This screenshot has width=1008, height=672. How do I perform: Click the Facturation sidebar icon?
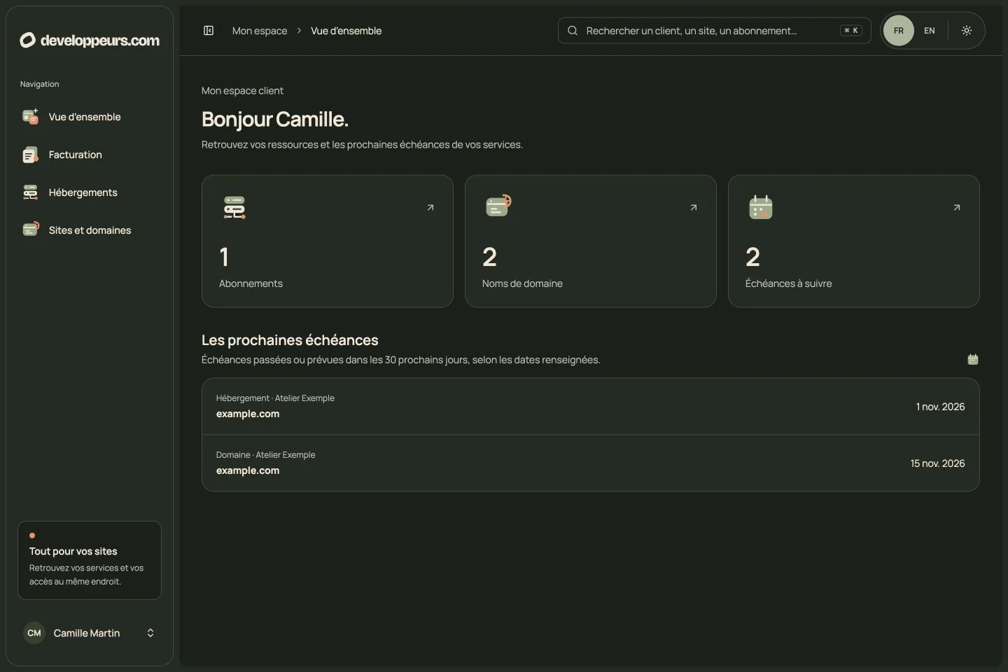tap(30, 155)
